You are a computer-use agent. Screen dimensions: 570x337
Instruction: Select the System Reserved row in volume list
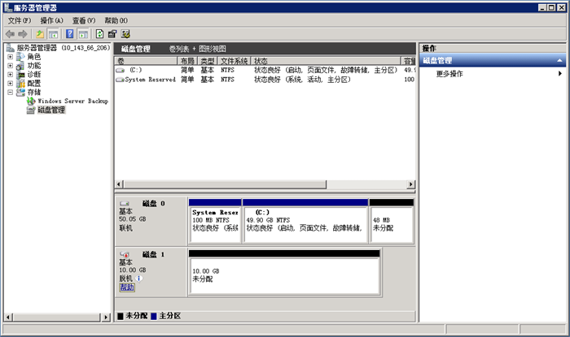click(150, 80)
